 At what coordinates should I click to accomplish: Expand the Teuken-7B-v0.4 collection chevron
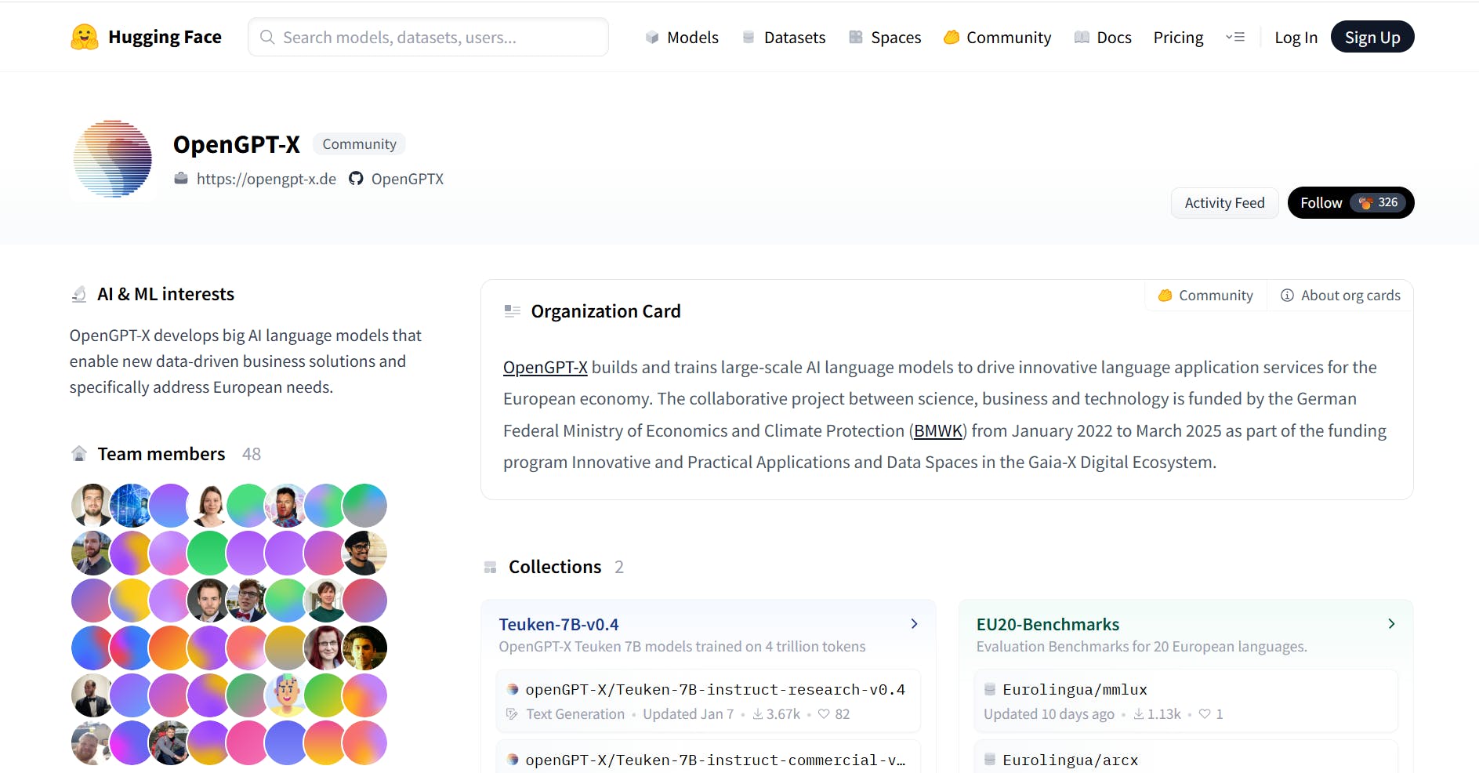914,624
